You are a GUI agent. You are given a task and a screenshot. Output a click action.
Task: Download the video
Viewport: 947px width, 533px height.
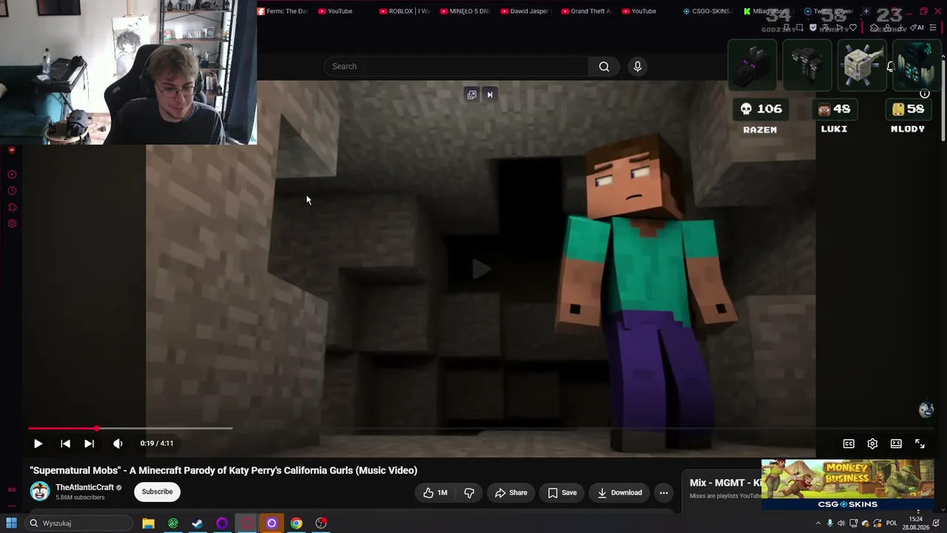[x=620, y=492]
